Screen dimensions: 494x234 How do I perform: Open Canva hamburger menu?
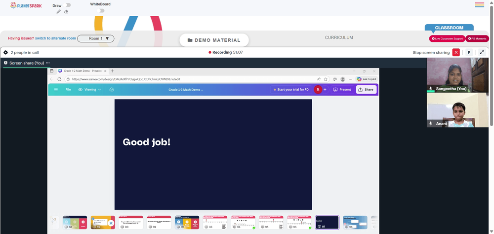(56, 90)
